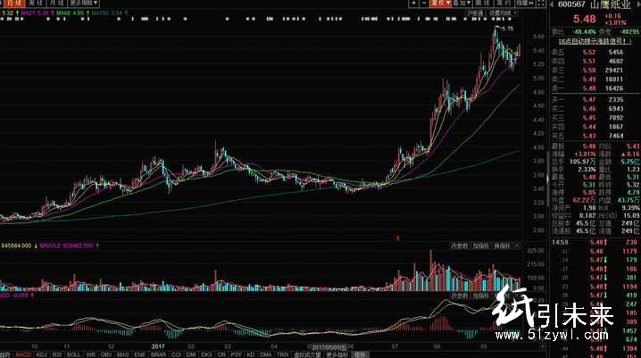Switch to the KDJ indicator tab

coord(40,354)
